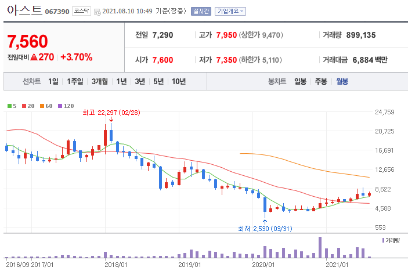Switch to 월봉 monthly candle chart

[342, 81]
